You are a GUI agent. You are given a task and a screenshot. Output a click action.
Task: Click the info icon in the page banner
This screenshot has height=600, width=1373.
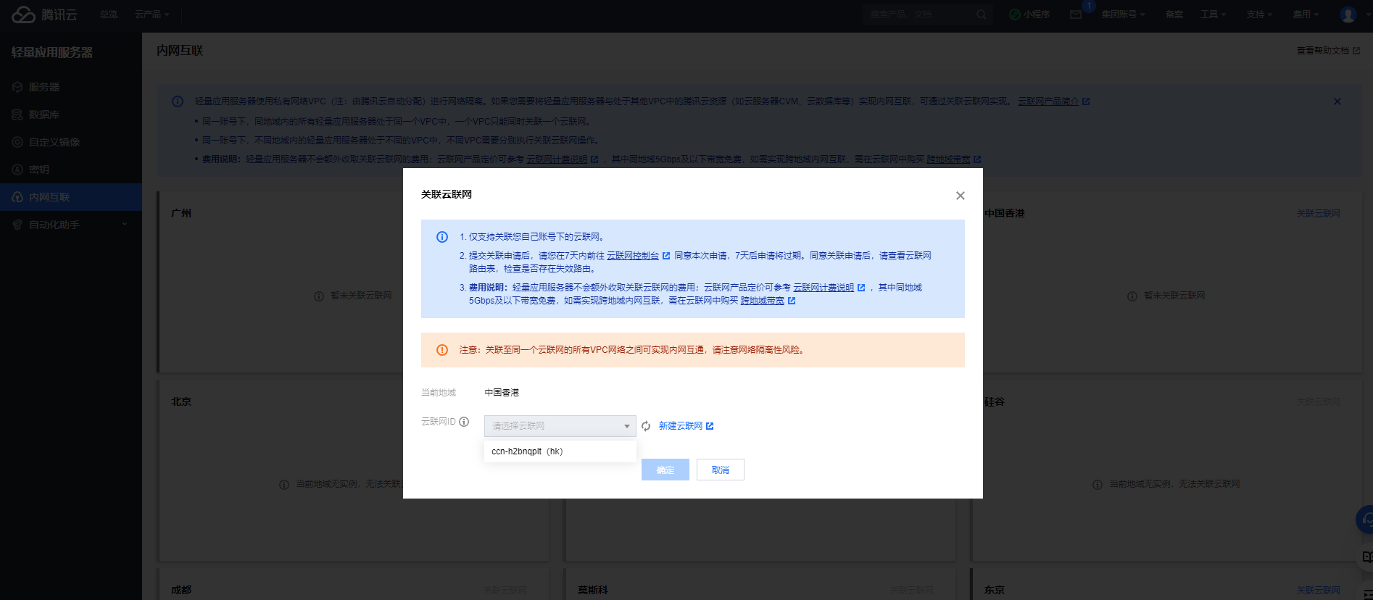178,101
